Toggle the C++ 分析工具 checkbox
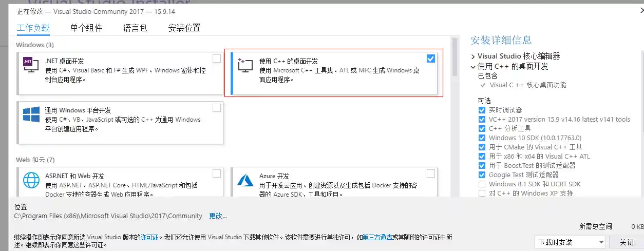This screenshot has height=251, width=644. 482,128
